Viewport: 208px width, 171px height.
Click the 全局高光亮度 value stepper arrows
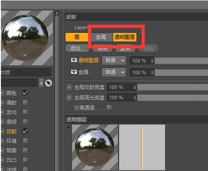135,98
